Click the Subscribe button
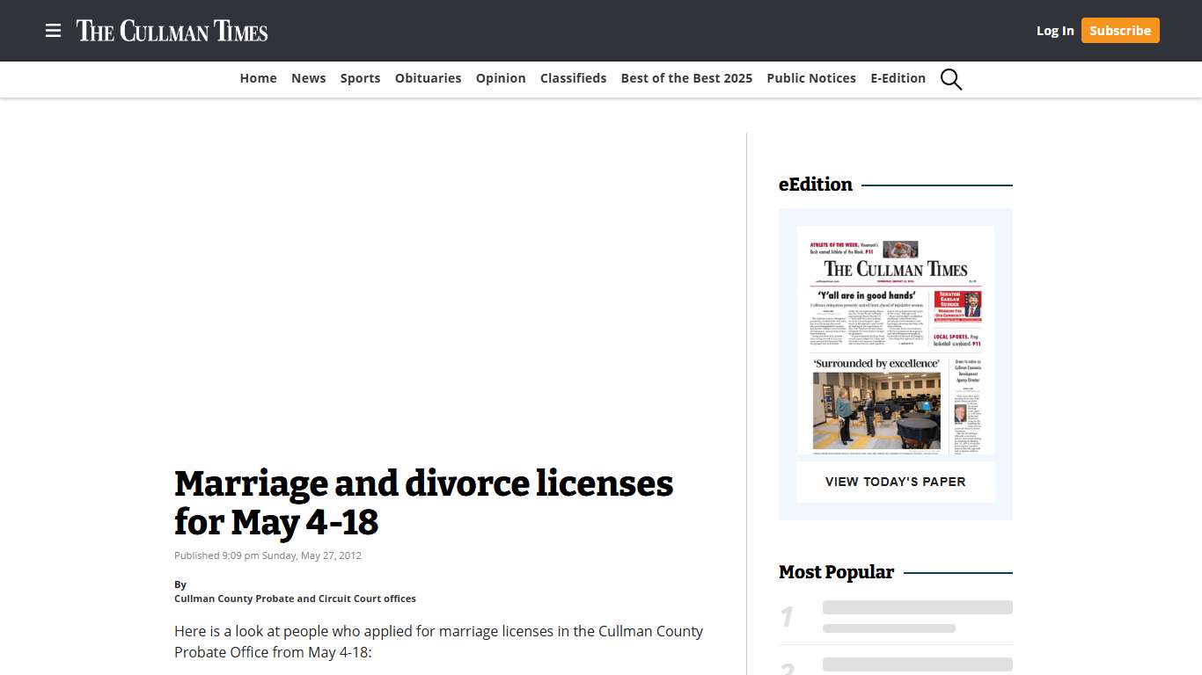 click(x=1119, y=30)
